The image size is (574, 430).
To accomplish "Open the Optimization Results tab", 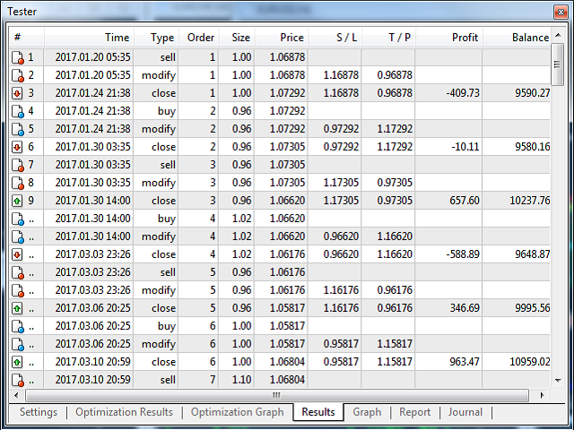I will pyautogui.click(x=124, y=412).
